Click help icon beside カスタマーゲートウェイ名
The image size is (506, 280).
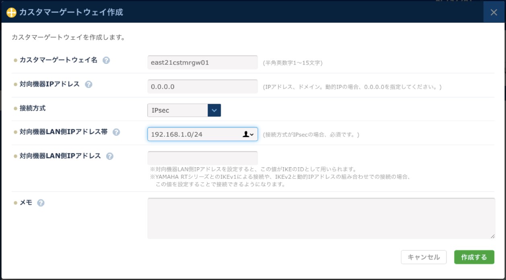coord(106,60)
